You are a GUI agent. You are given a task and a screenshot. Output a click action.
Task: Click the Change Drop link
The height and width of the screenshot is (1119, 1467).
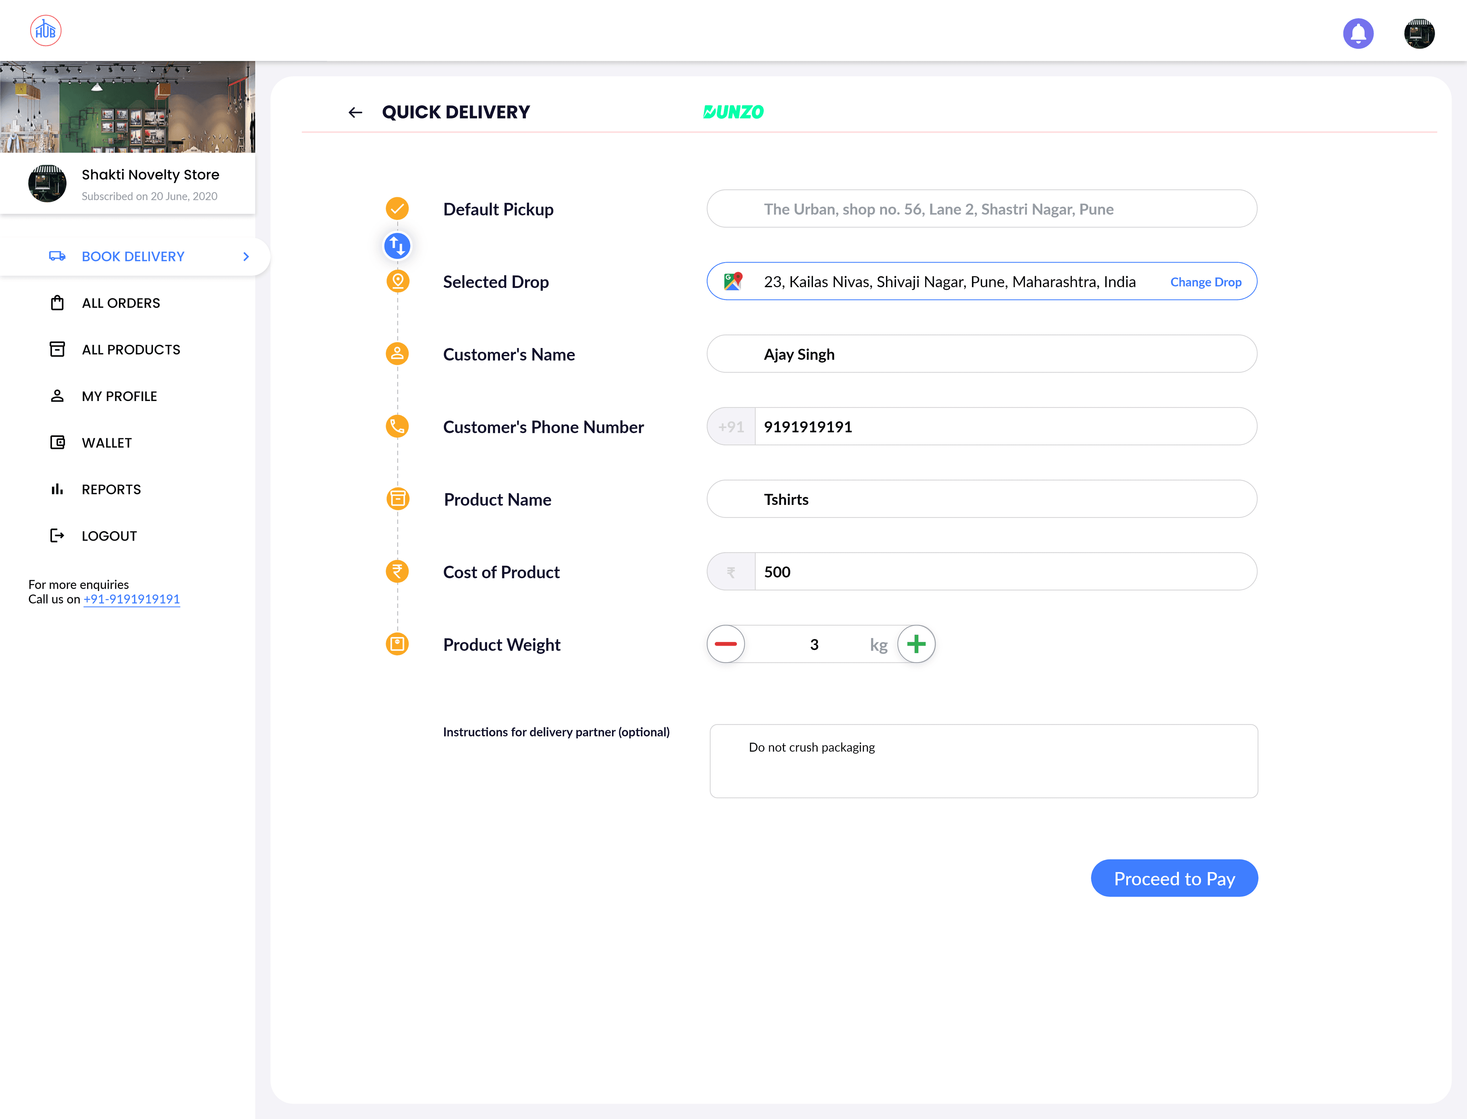point(1205,282)
